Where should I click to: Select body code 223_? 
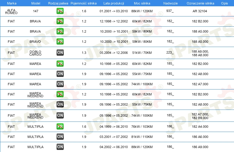(x=170, y=52)
